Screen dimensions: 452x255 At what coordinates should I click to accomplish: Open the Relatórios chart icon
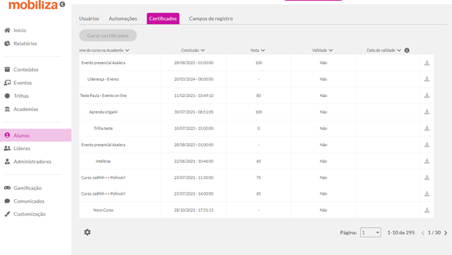(x=7, y=43)
